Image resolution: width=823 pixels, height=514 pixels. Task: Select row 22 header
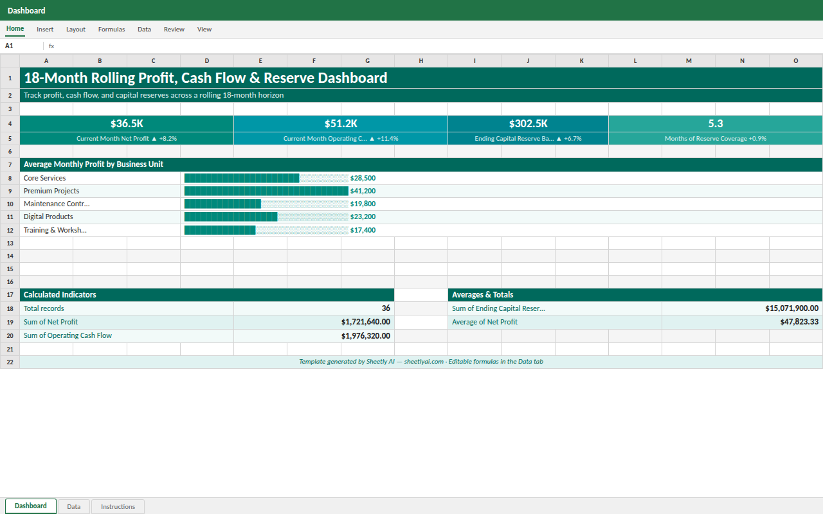tap(10, 362)
